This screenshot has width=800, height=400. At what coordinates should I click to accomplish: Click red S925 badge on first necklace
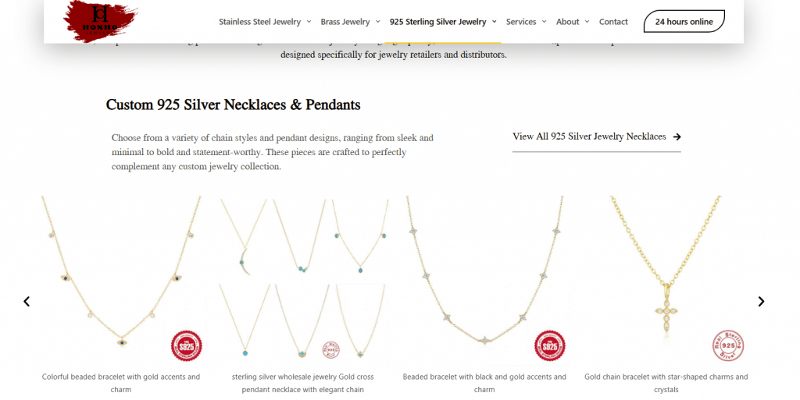tap(186, 346)
